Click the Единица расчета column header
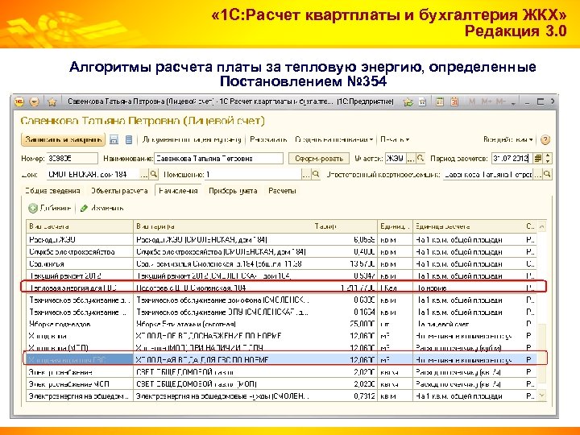 click(x=468, y=226)
